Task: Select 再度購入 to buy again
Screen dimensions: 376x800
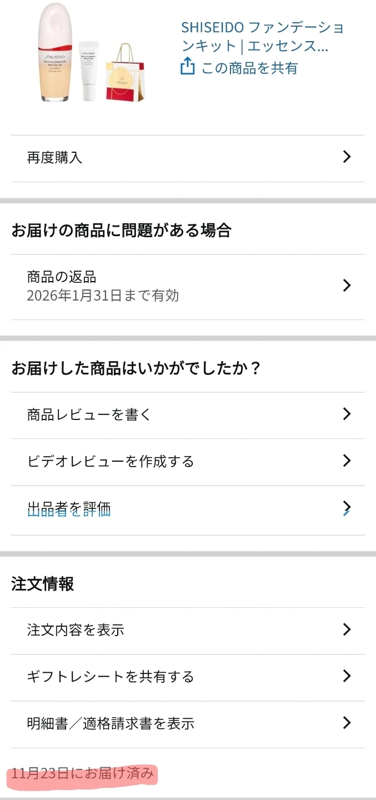Action: coord(54,158)
